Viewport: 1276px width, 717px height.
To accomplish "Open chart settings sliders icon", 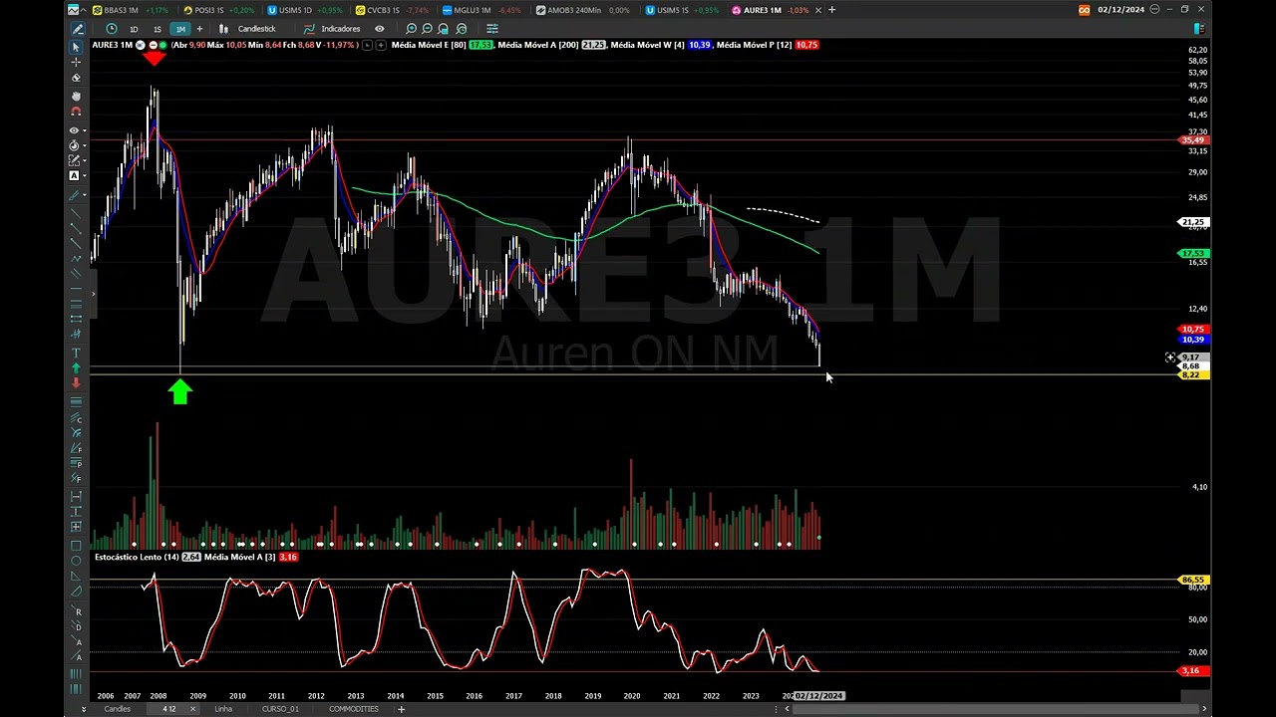I will point(491,29).
